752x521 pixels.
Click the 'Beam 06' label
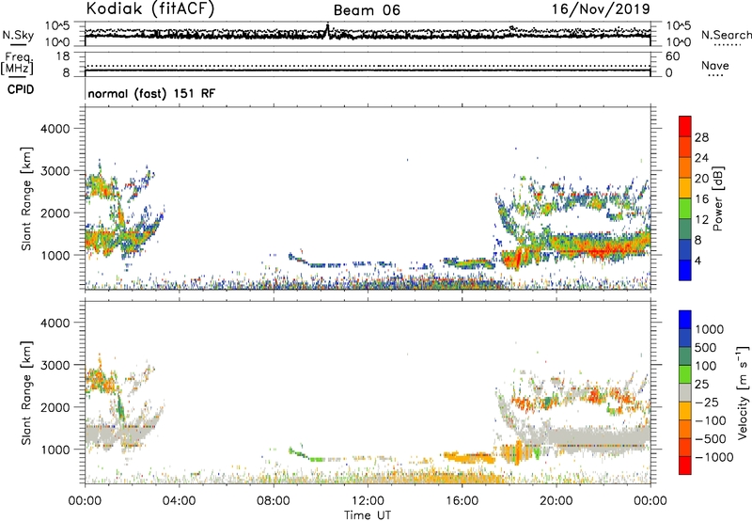point(367,10)
